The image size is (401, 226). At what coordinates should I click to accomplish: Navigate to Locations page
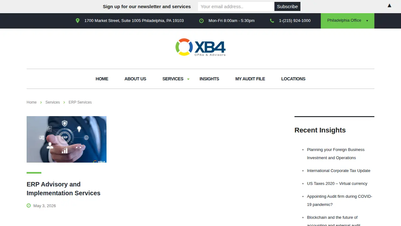[x=293, y=79]
